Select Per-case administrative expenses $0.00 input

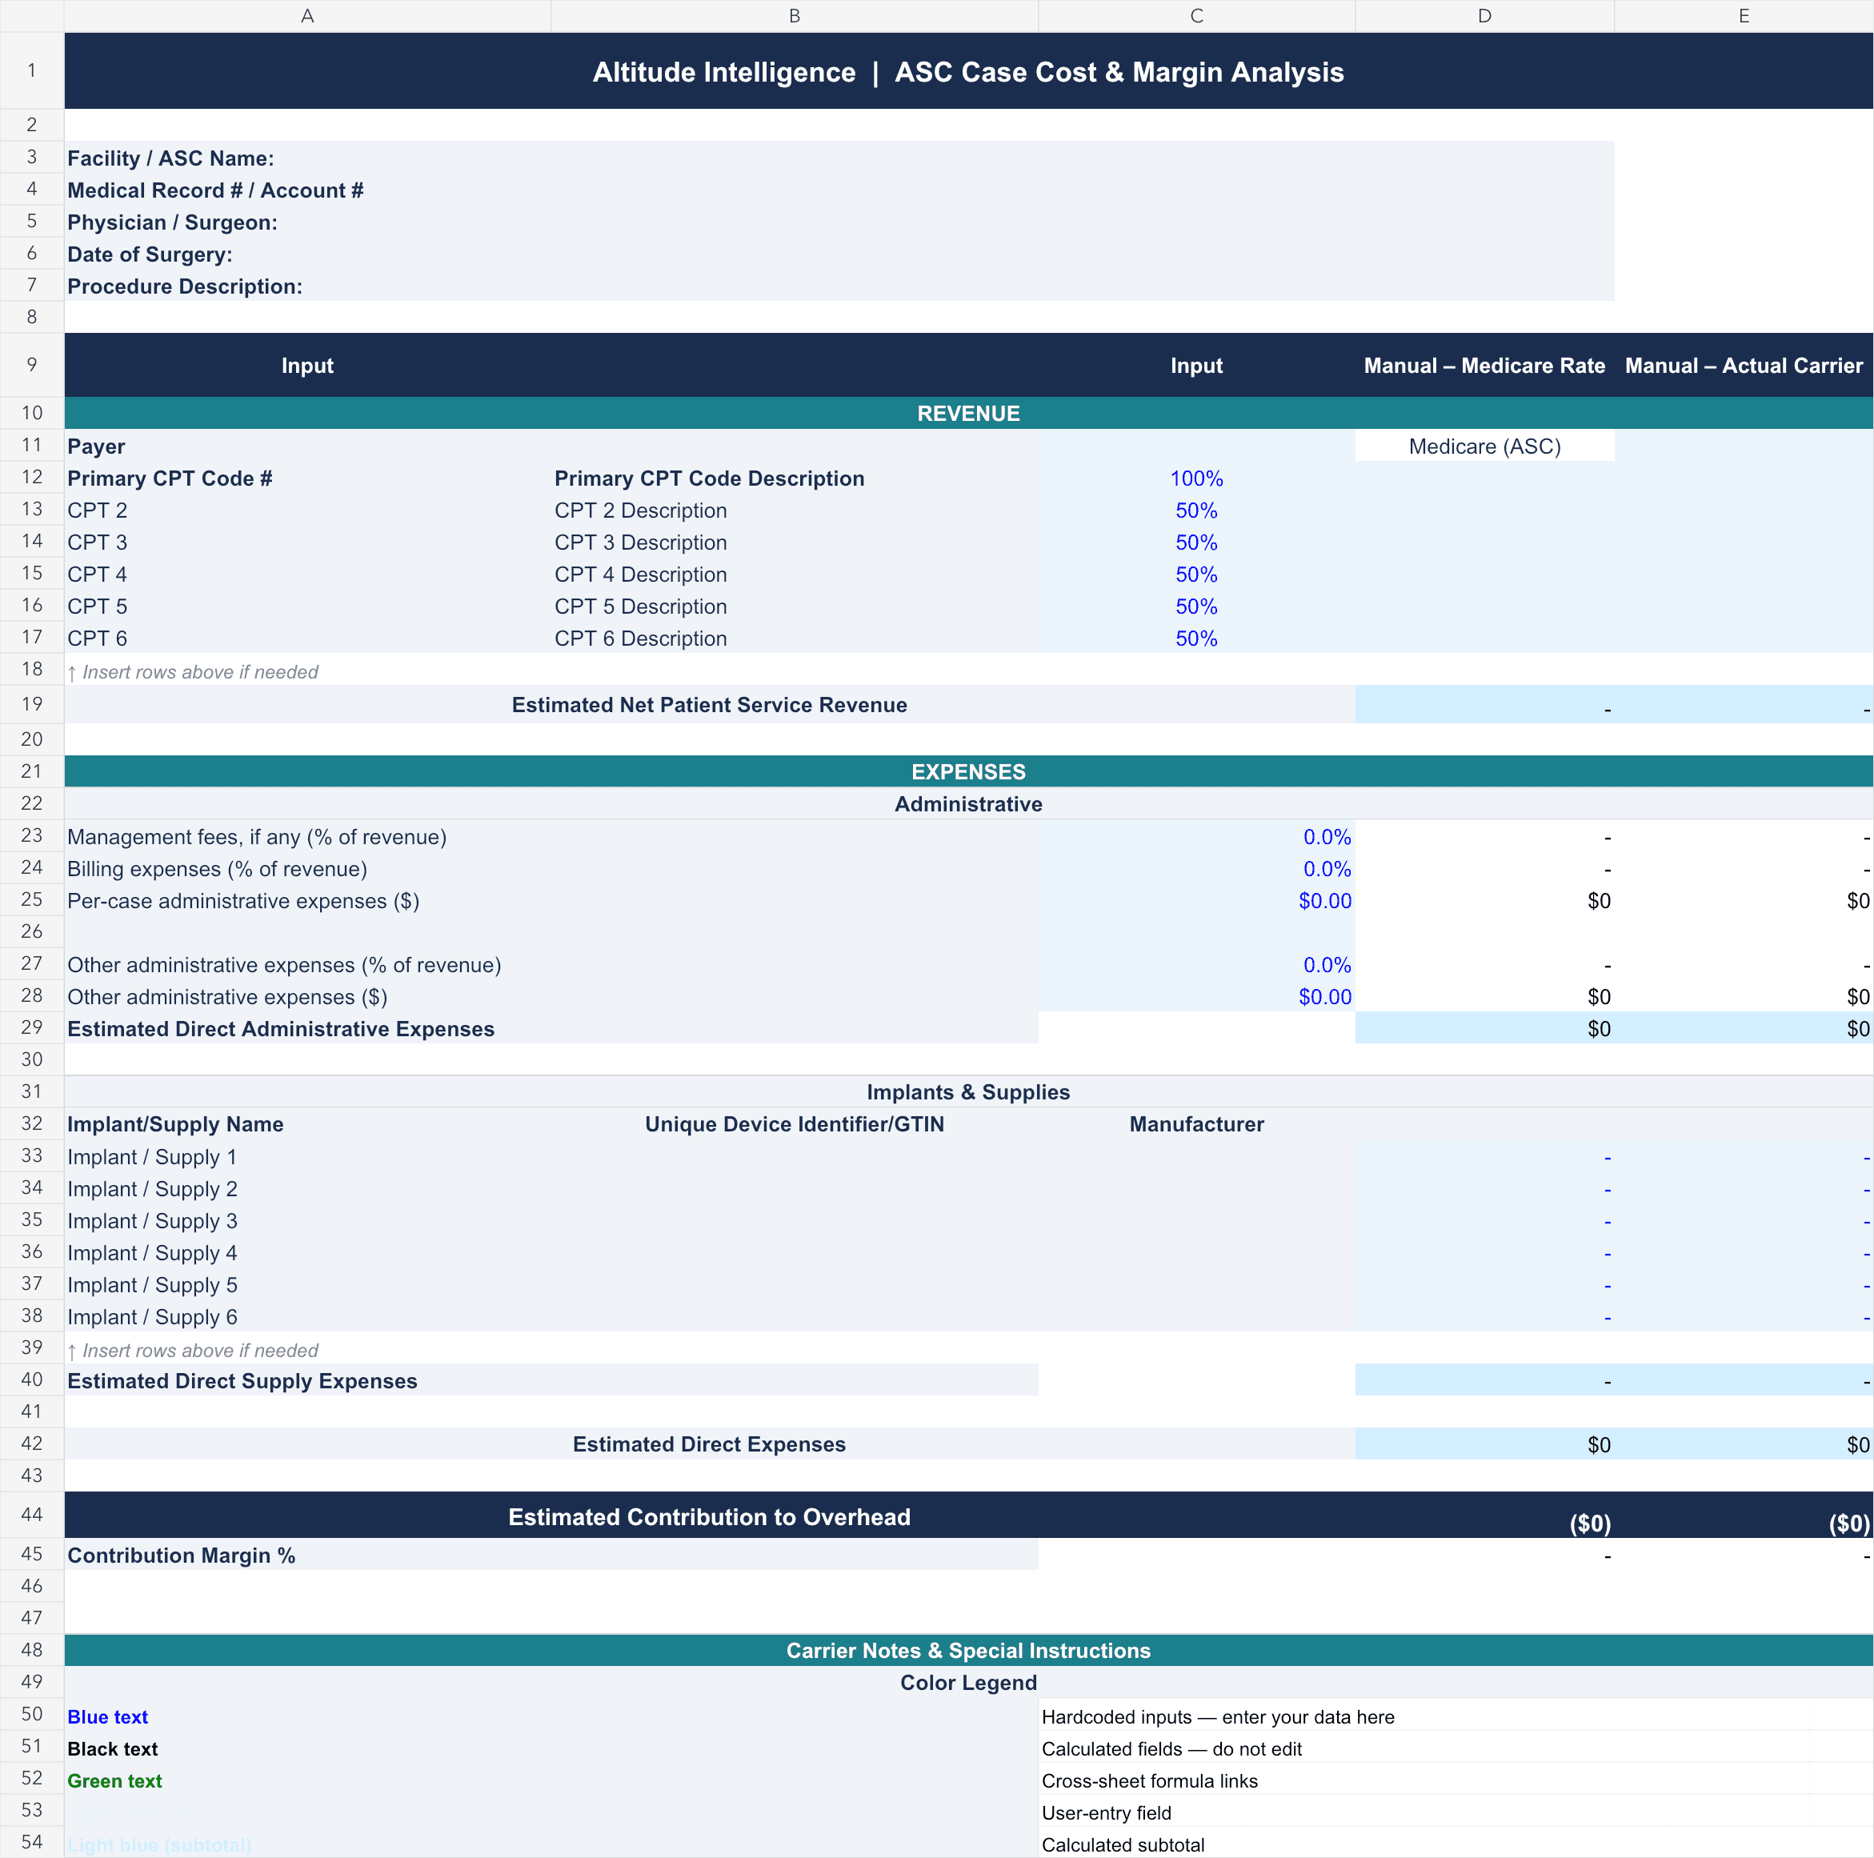pos(1196,901)
